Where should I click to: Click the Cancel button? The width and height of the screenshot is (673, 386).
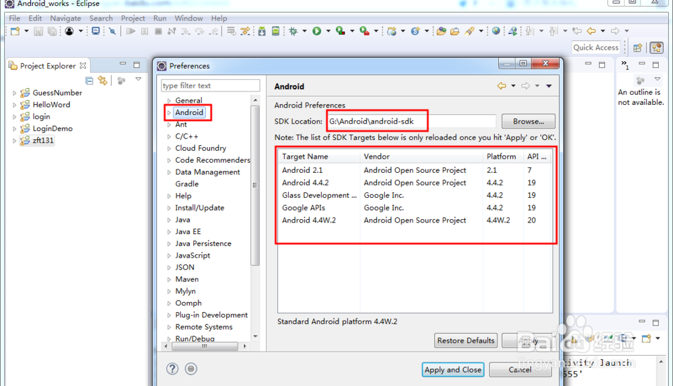[x=520, y=370]
